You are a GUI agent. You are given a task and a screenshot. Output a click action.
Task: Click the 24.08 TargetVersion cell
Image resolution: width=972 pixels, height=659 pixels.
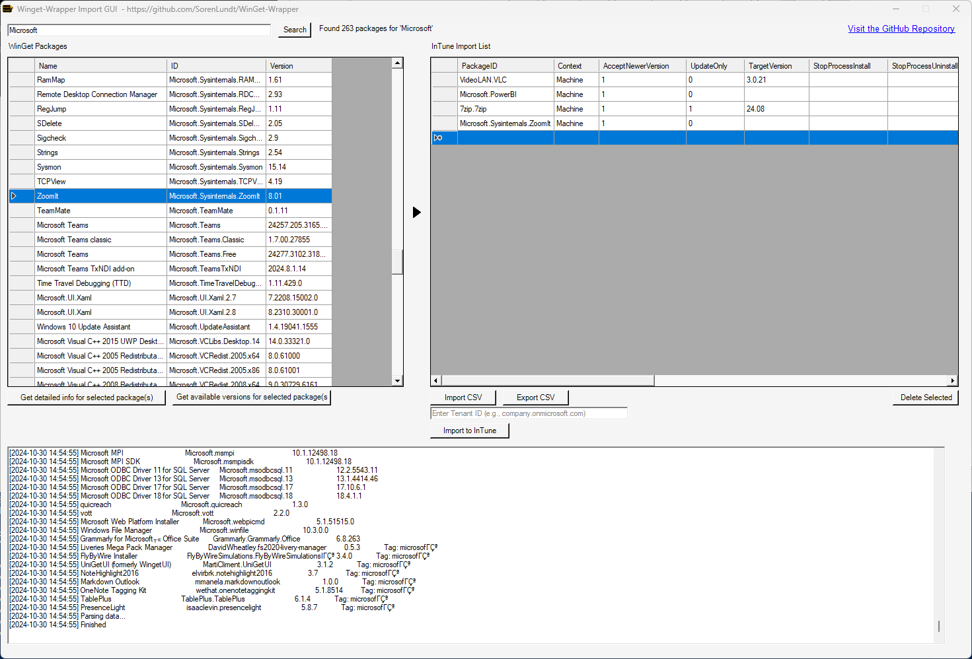click(x=776, y=109)
